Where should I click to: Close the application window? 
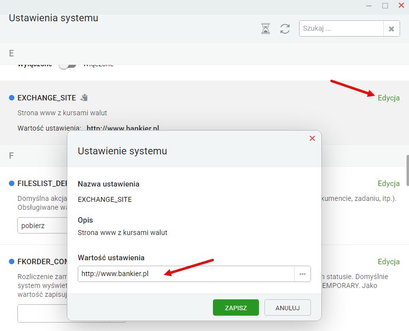pyautogui.click(x=401, y=5)
